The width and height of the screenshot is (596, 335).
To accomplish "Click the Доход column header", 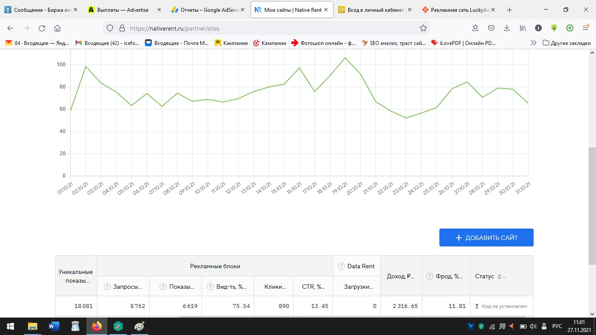I will pyautogui.click(x=401, y=276).
